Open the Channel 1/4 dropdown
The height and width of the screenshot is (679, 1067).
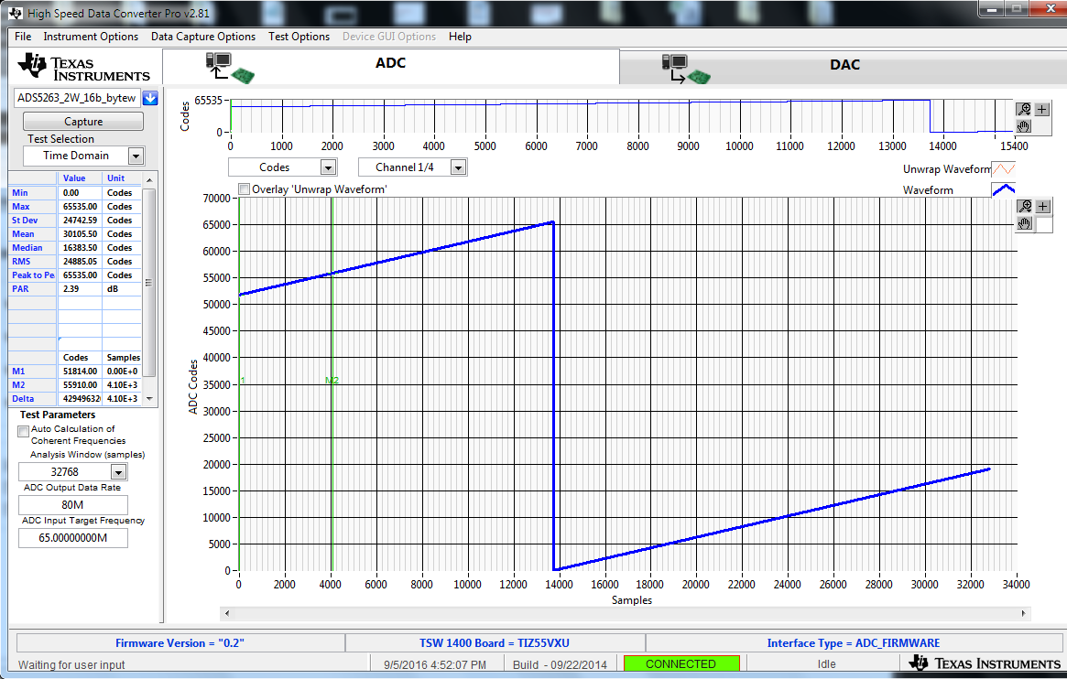point(458,167)
